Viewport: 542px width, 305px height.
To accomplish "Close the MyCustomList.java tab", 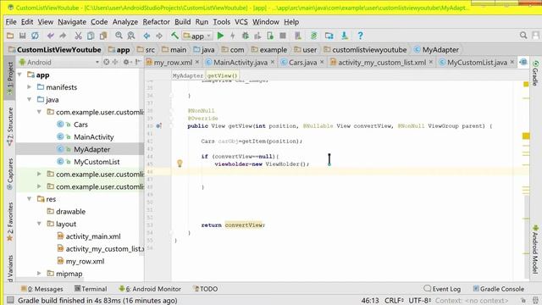I will (x=512, y=62).
